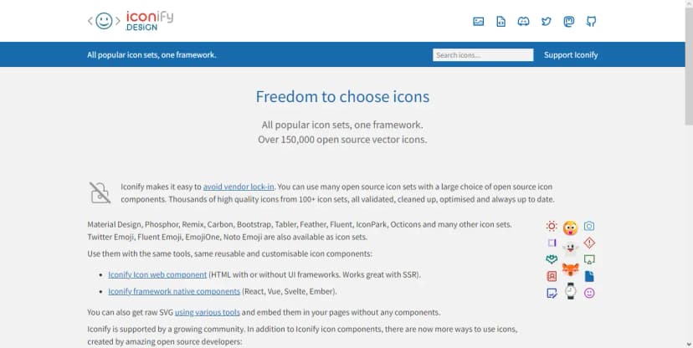Open the Mastodon icon link

coord(569,21)
